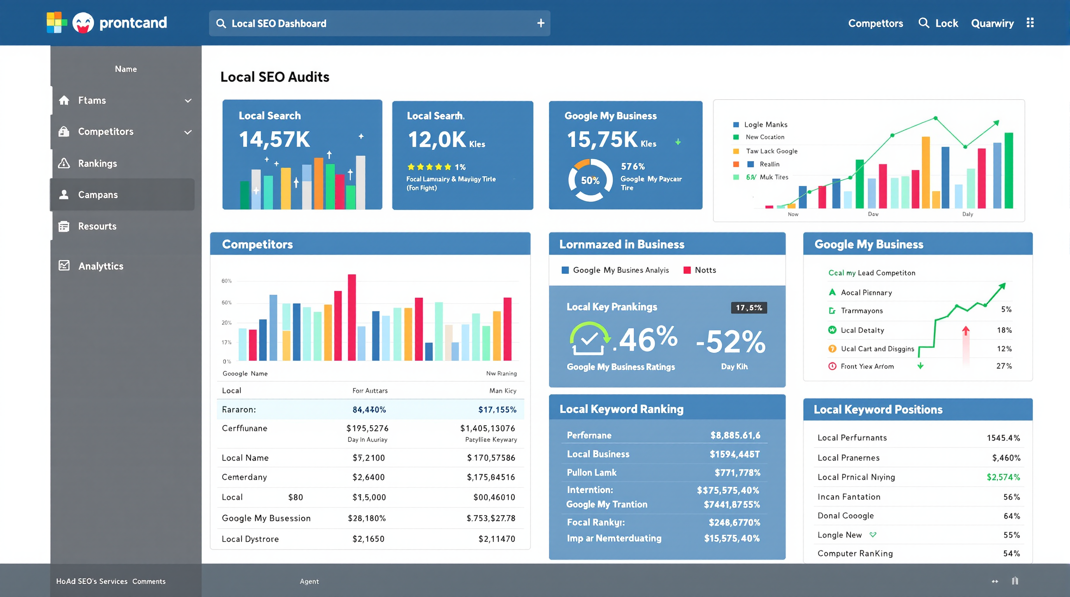The image size is (1070, 597).
Task: Click the Ftams home icon
Action: tap(64, 100)
